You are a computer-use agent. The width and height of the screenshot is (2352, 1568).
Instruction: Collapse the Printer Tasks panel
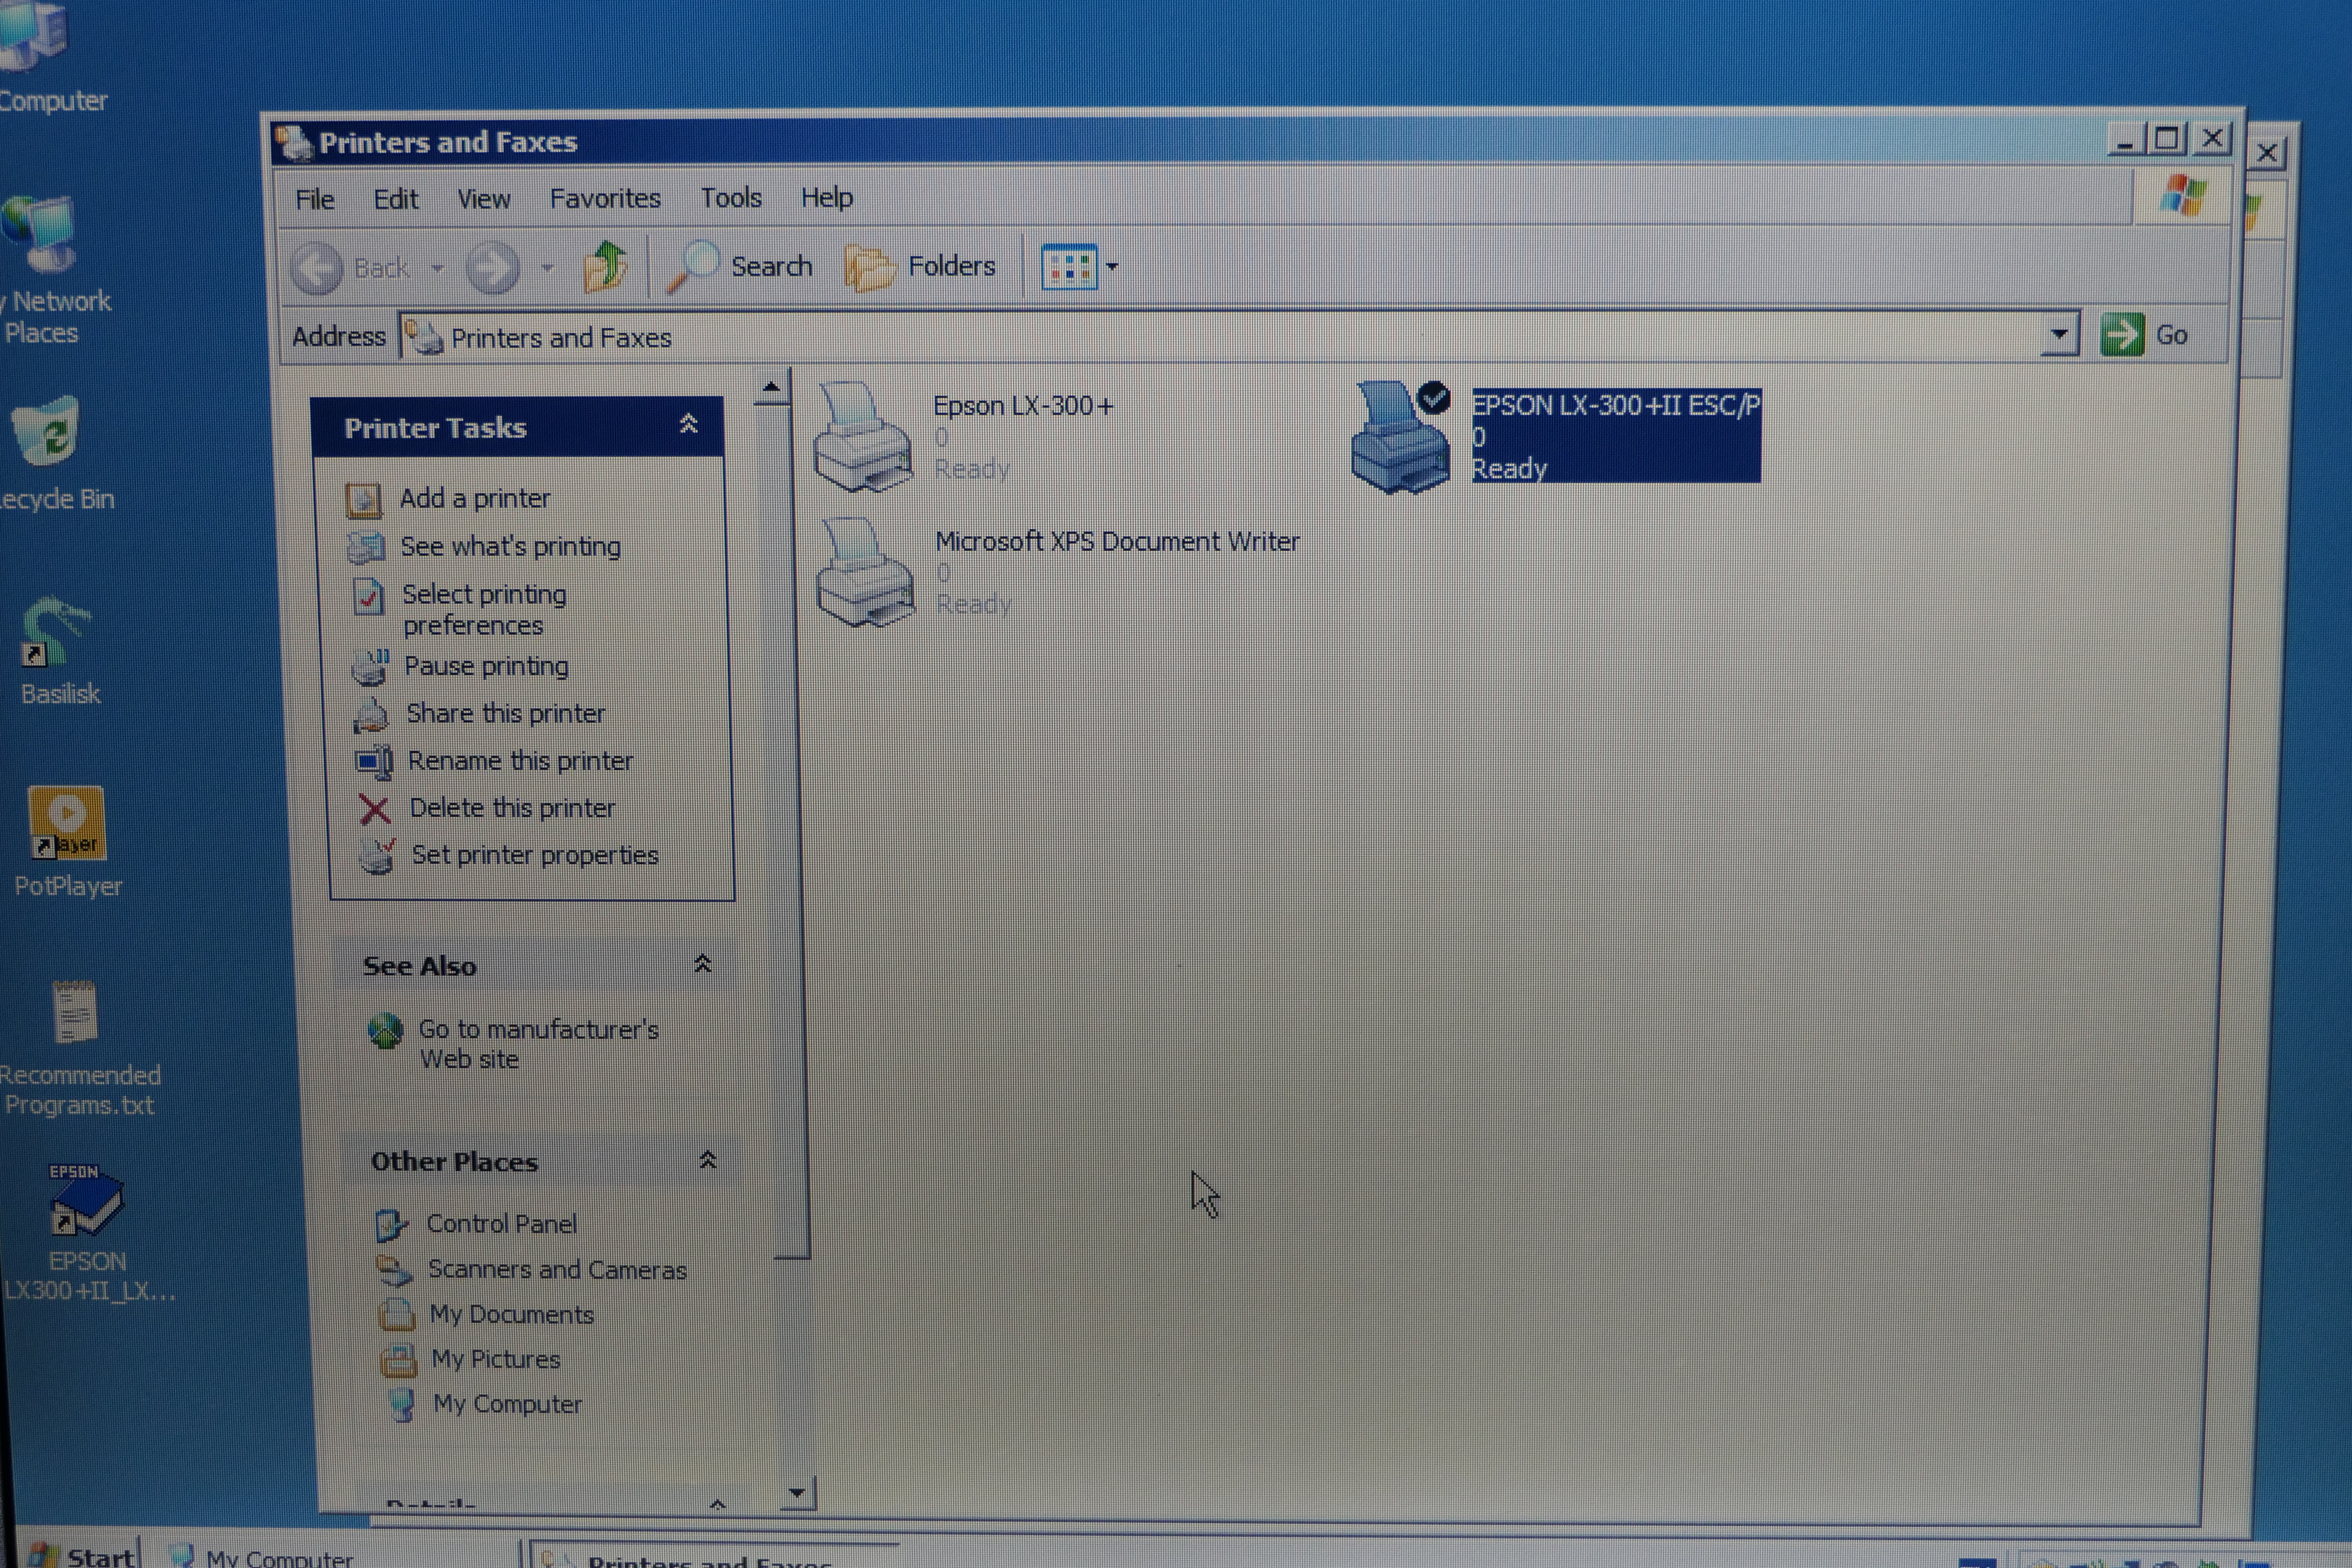688,425
